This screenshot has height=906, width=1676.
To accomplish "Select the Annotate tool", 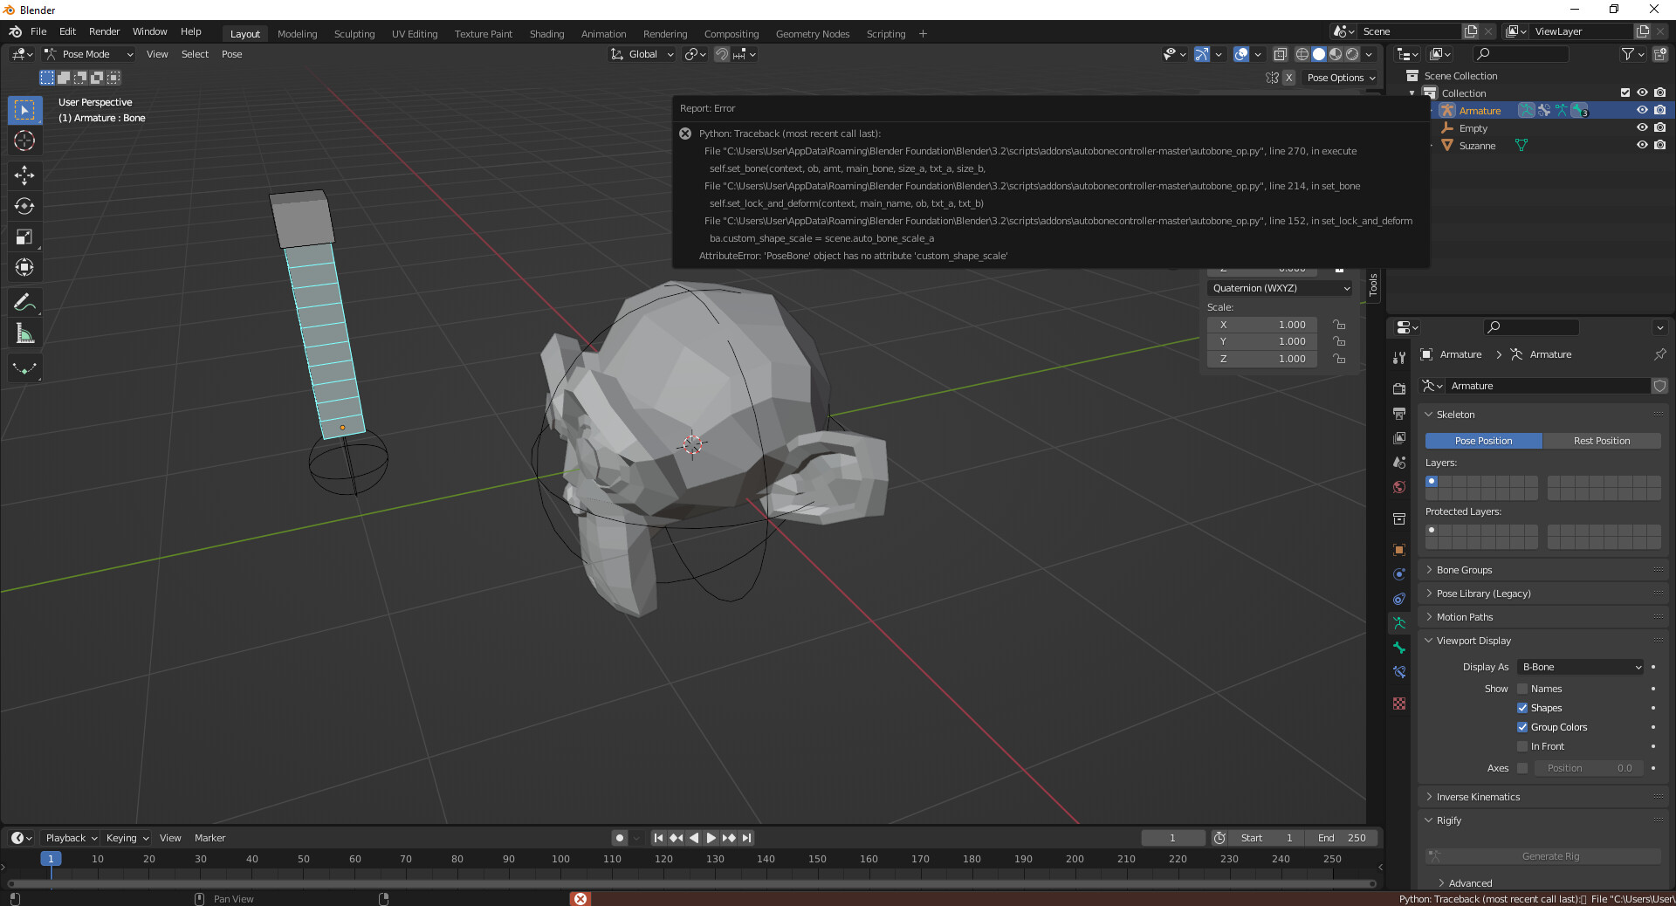I will click(24, 301).
